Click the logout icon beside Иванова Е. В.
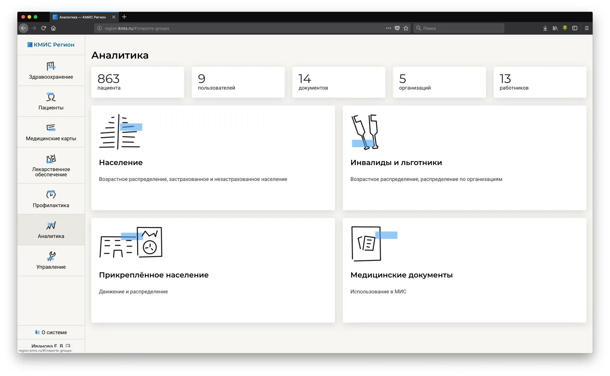Image resolution: width=610 pixels, height=376 pixels. (68, 346)
